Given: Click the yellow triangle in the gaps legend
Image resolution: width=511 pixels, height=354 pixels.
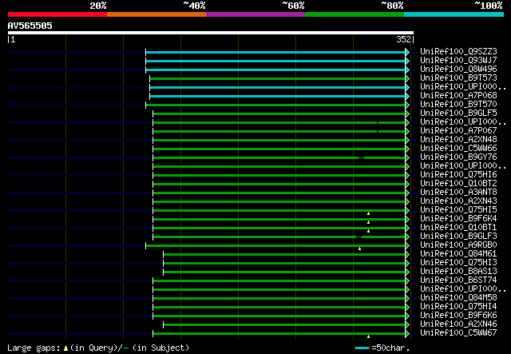Looking at the screenshot, I should [x=65, y=348].
